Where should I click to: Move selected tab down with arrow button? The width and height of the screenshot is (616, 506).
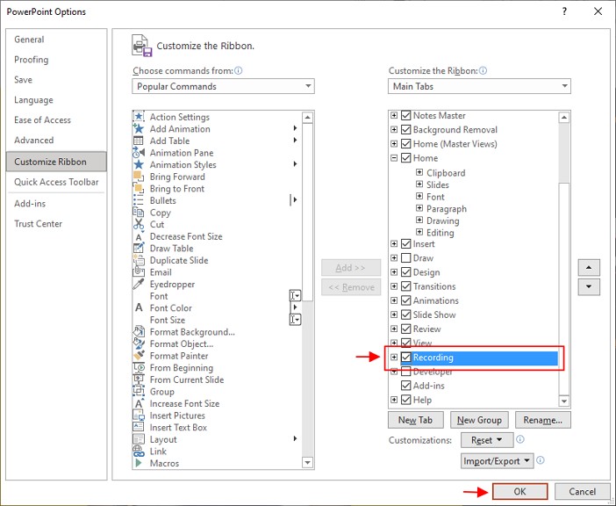click(589, 286)
